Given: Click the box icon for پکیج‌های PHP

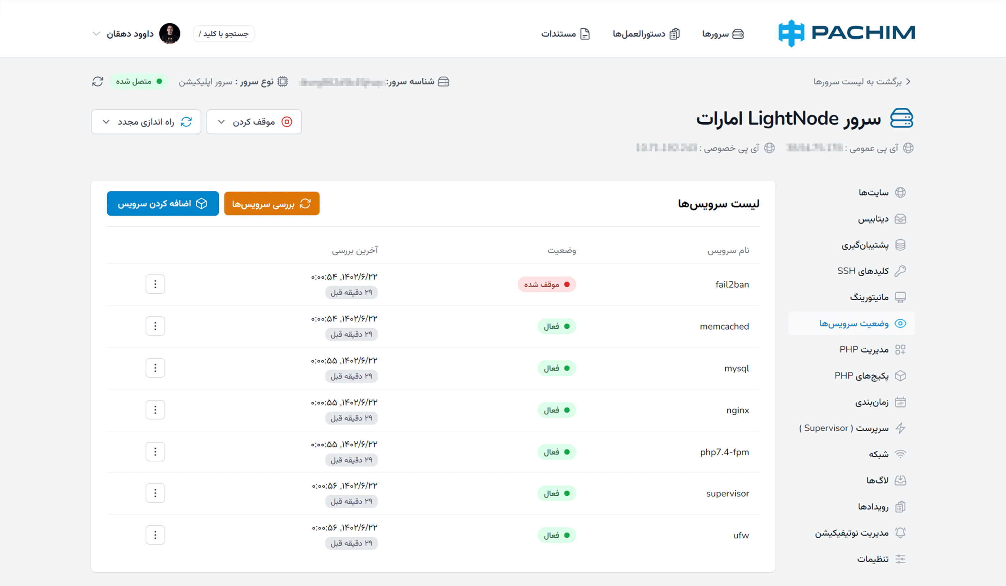Looking at the screenshot, I should pos(900,376).
